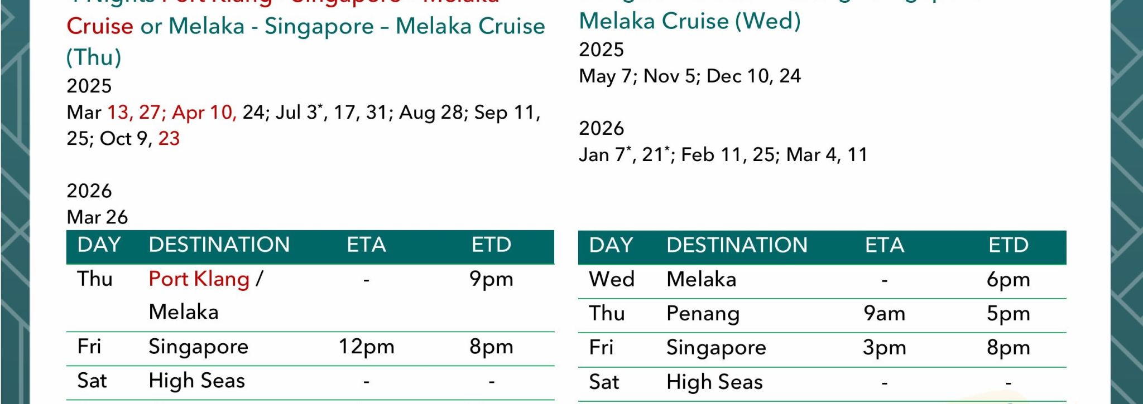Click the DAY header in right table
Screen dimensions: 1143x404
pos(611,245)
